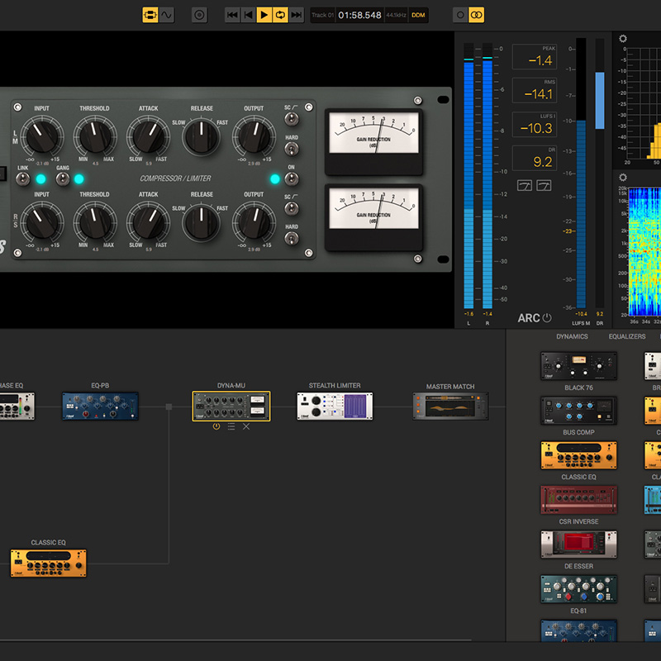Flip the GANG toggle switch
Image resolution: width=661 pixels, height=661 pixels.
coord(63,178)
